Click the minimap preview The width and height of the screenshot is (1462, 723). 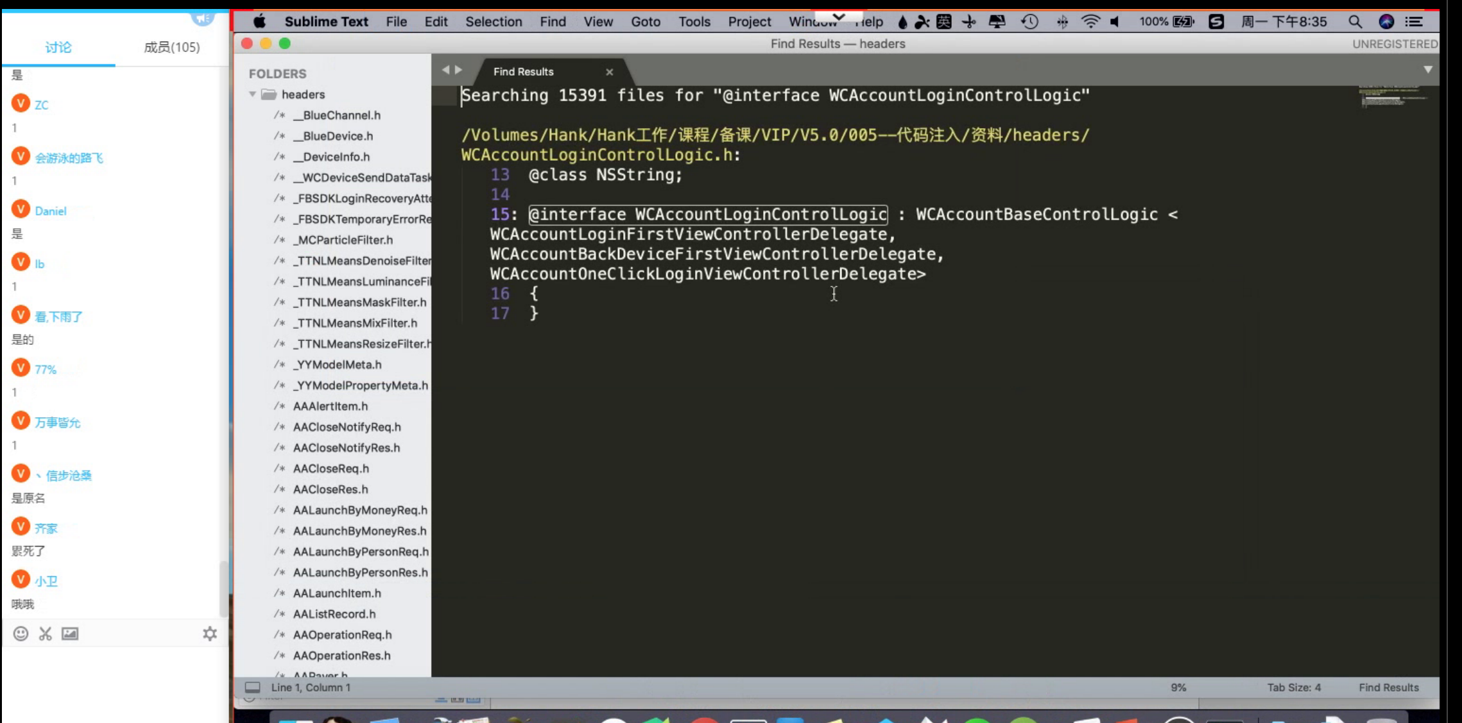1392,97
